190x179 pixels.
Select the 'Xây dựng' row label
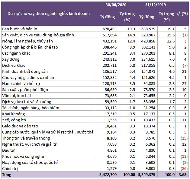(x=11, y=59)
